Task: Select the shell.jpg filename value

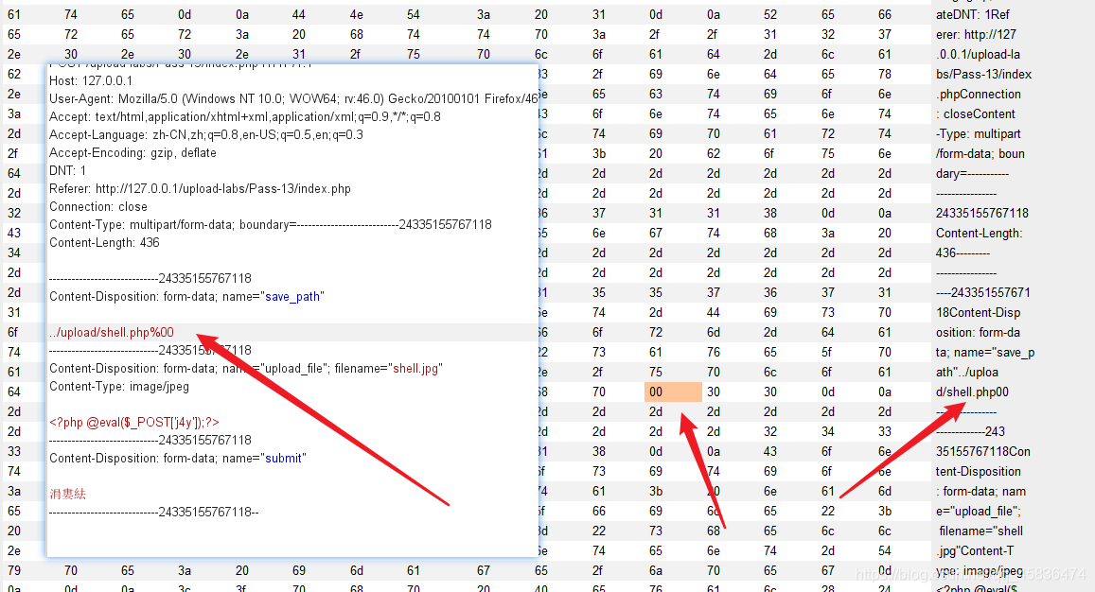Action: [x=415, y=368]
